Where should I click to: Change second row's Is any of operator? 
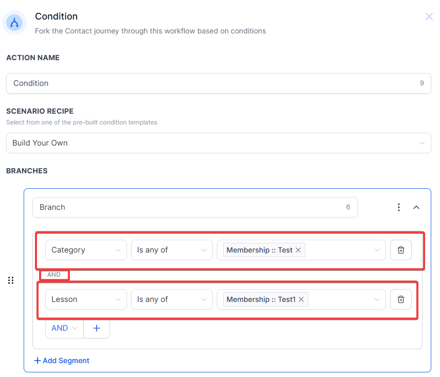tap(172, 299)
